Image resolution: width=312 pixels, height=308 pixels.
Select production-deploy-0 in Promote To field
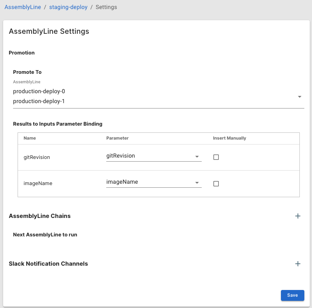coord(39,91)
